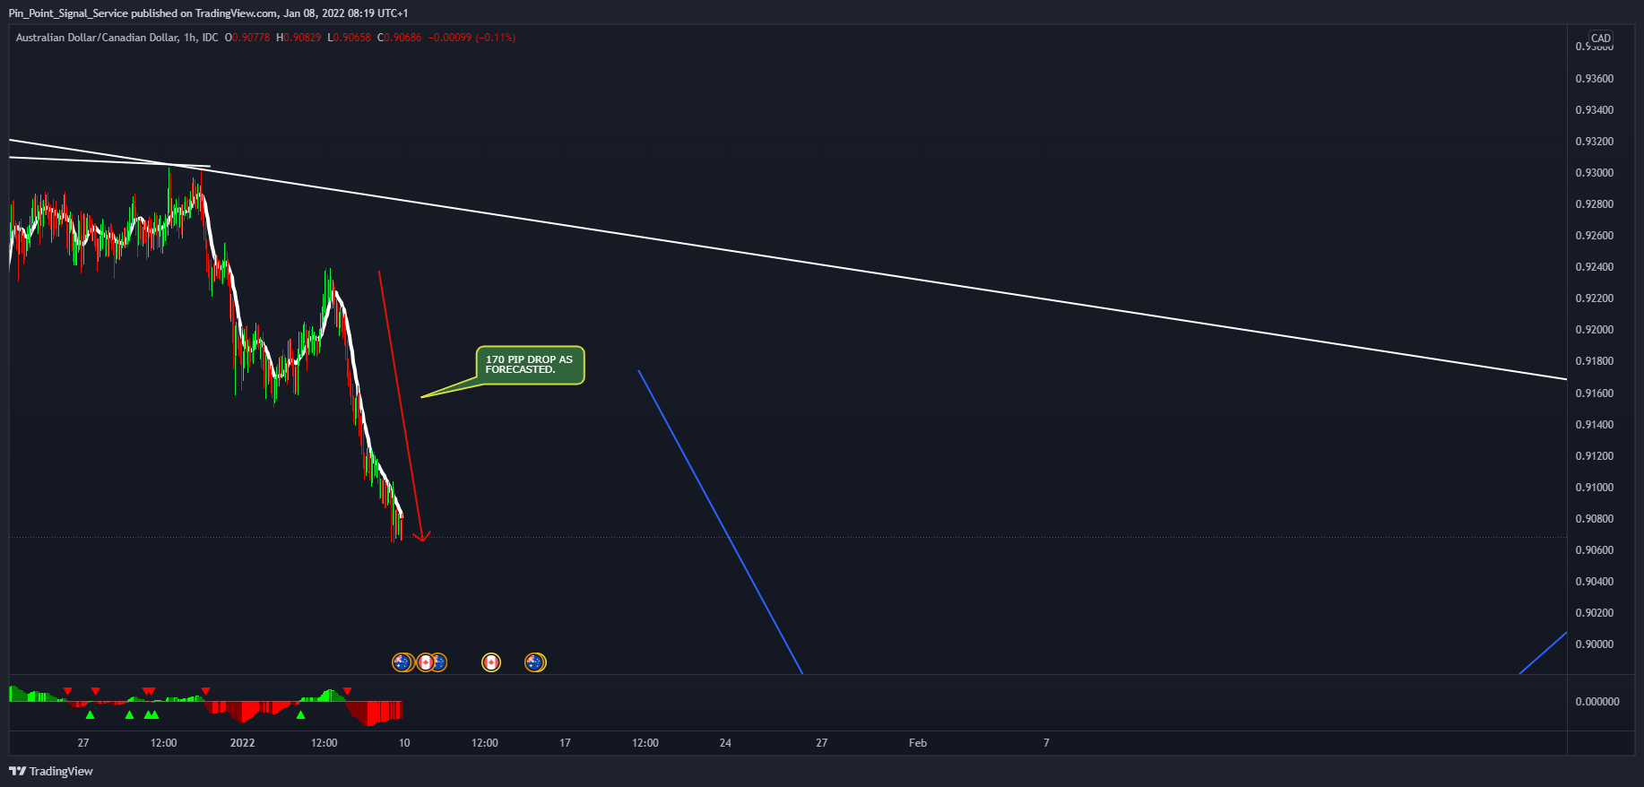Click the indicator scale value 0.000000

pos(1597,702)
